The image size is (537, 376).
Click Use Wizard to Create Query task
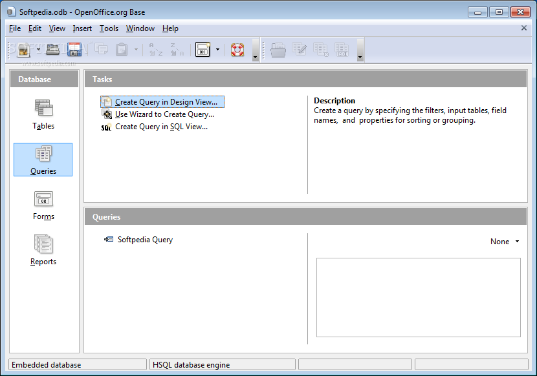click(x=158, y=114)
